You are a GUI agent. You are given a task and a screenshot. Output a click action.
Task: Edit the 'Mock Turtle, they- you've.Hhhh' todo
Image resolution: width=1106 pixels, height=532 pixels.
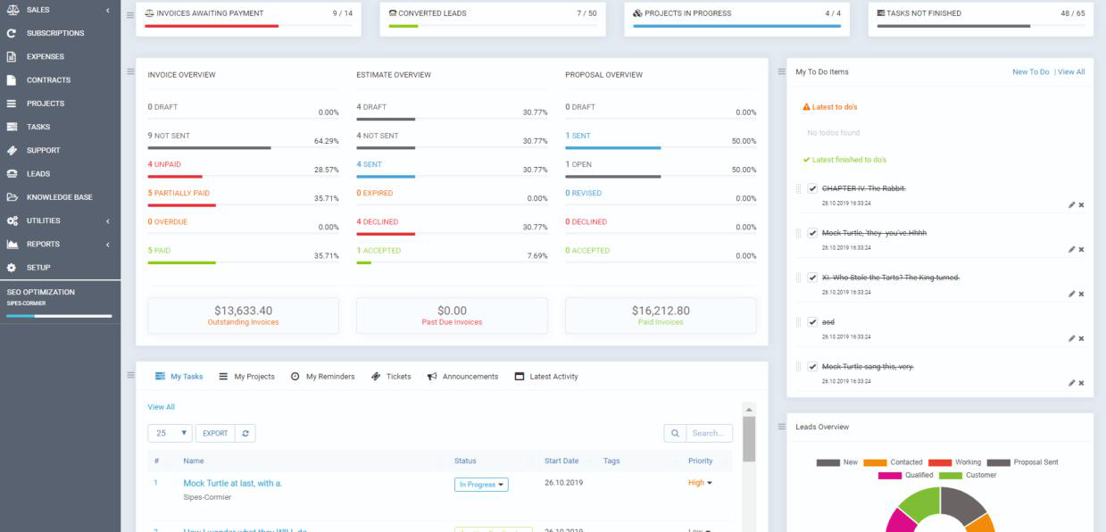click(x=1071, y=249)
